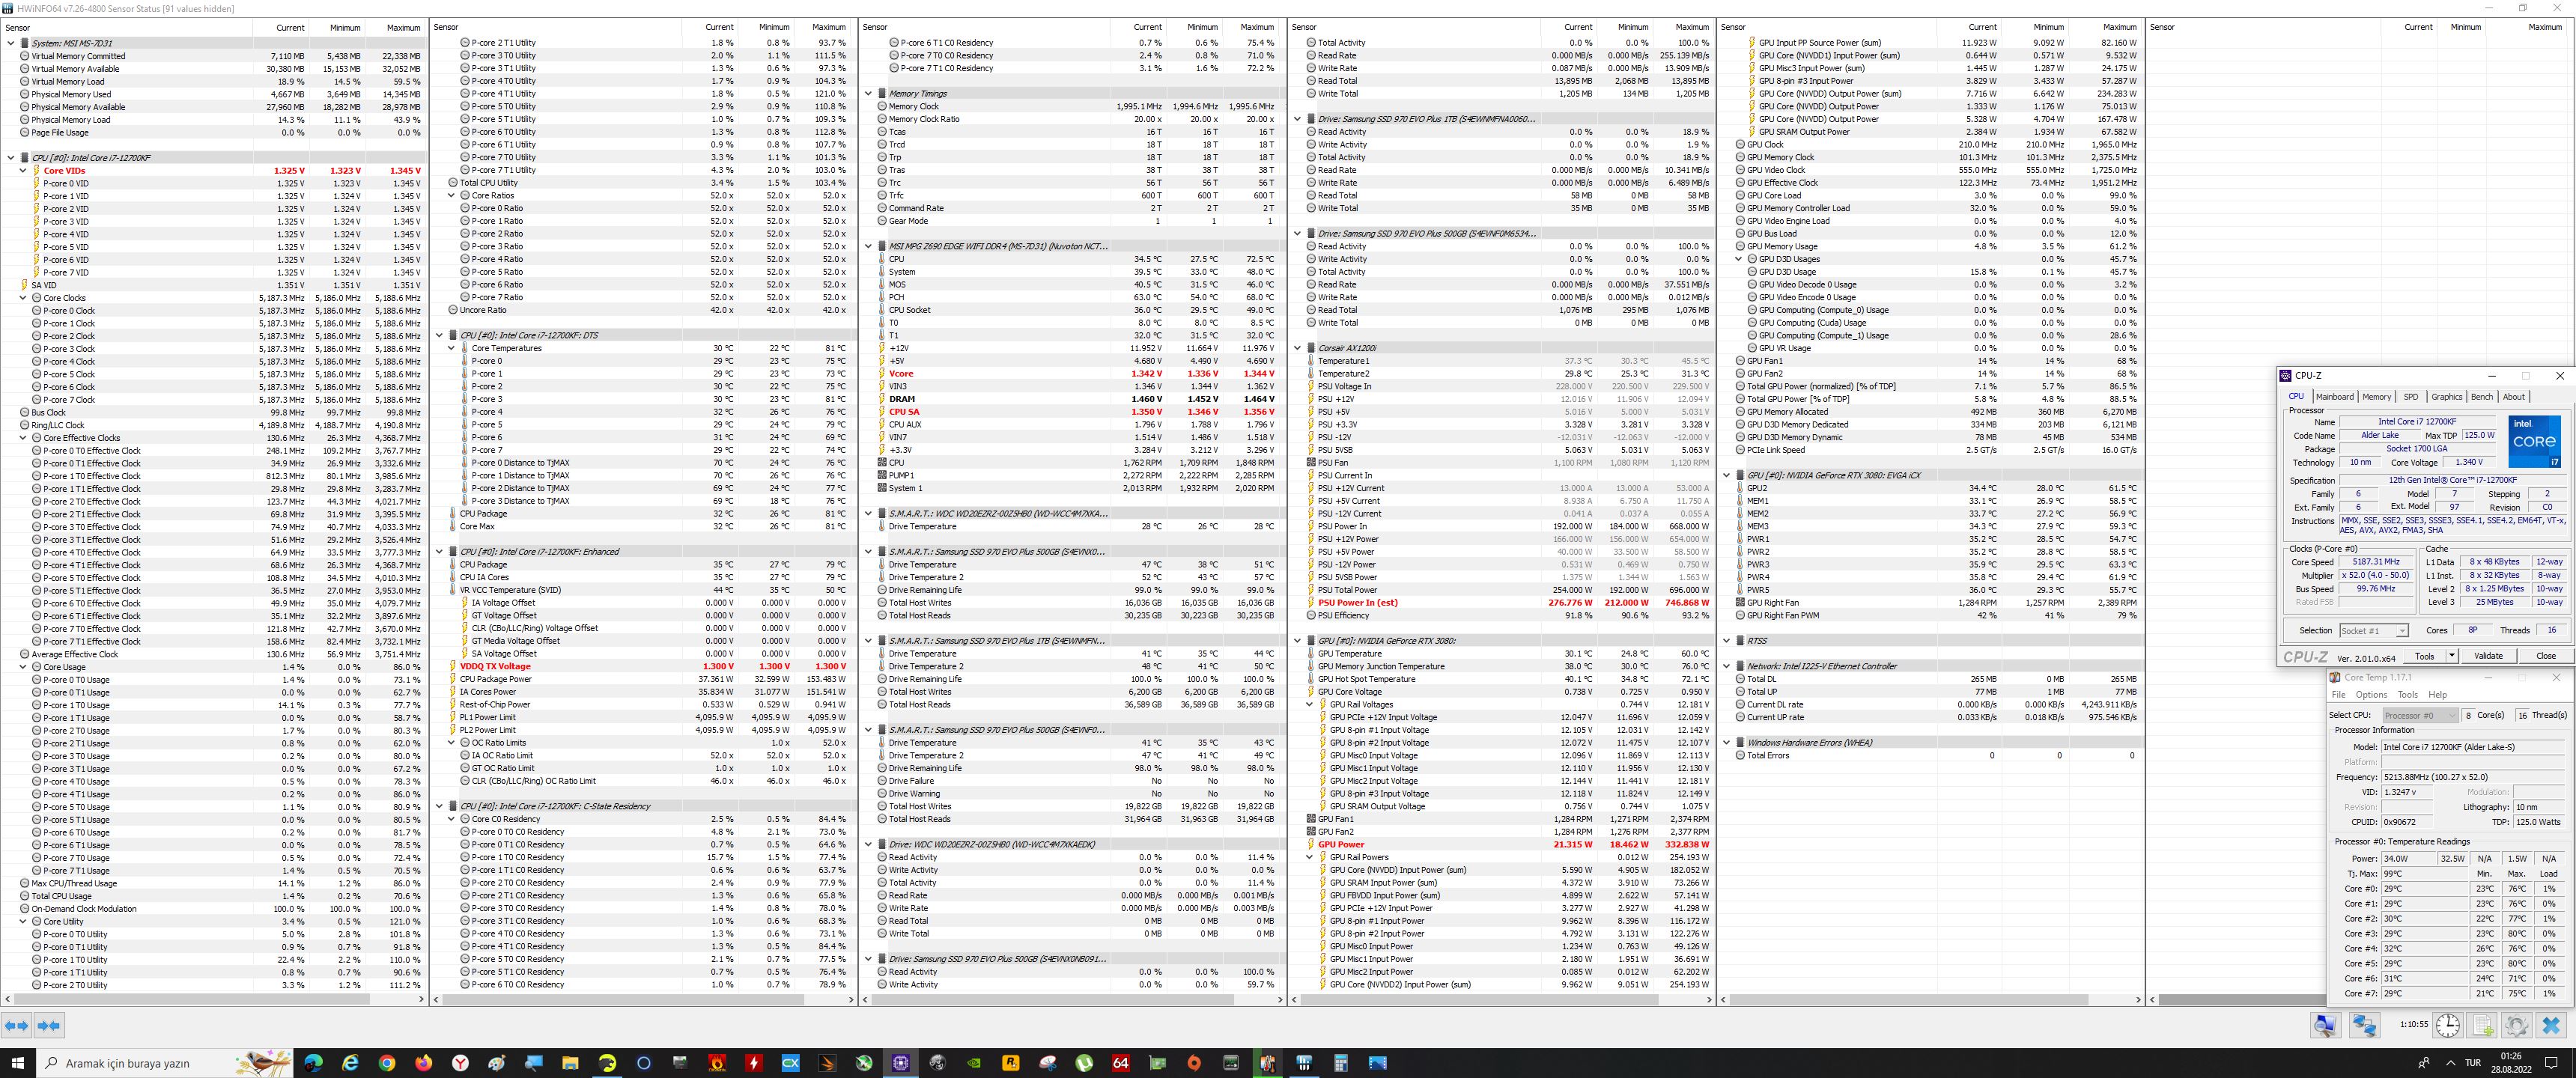The image size is (2576, 1078).
Task: Click CPU-Z Close button
Action: click(x=2545, y=656)
